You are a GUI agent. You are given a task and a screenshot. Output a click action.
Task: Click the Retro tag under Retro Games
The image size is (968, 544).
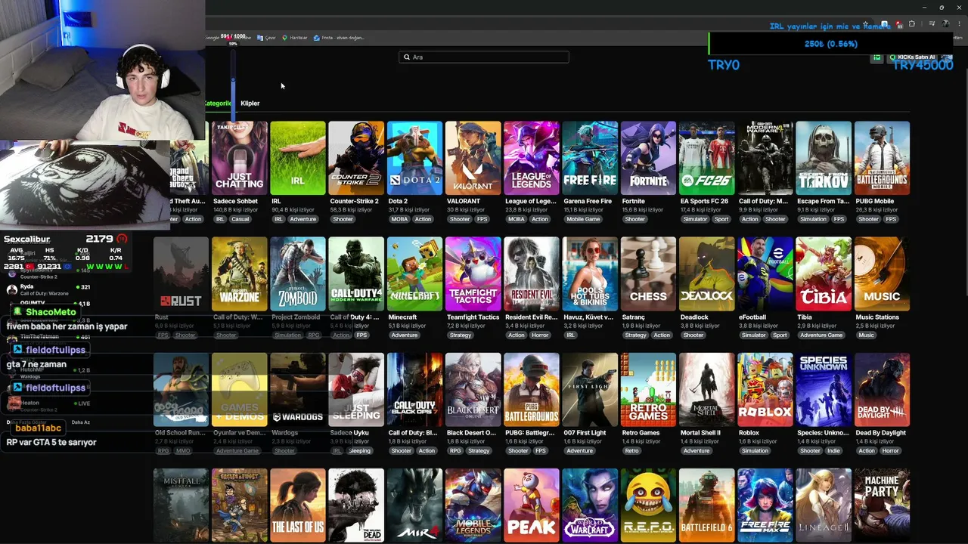pyautogui.click(x=631, y=451)
